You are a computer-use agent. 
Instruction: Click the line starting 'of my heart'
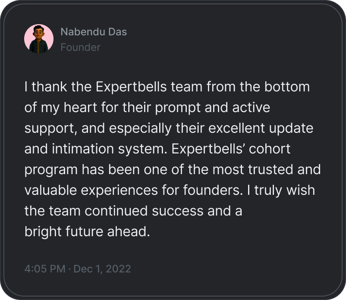[147, 108]
